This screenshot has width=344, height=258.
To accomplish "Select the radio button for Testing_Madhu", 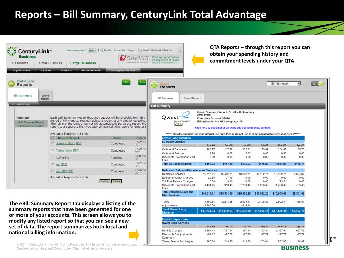I will (53, 150).
